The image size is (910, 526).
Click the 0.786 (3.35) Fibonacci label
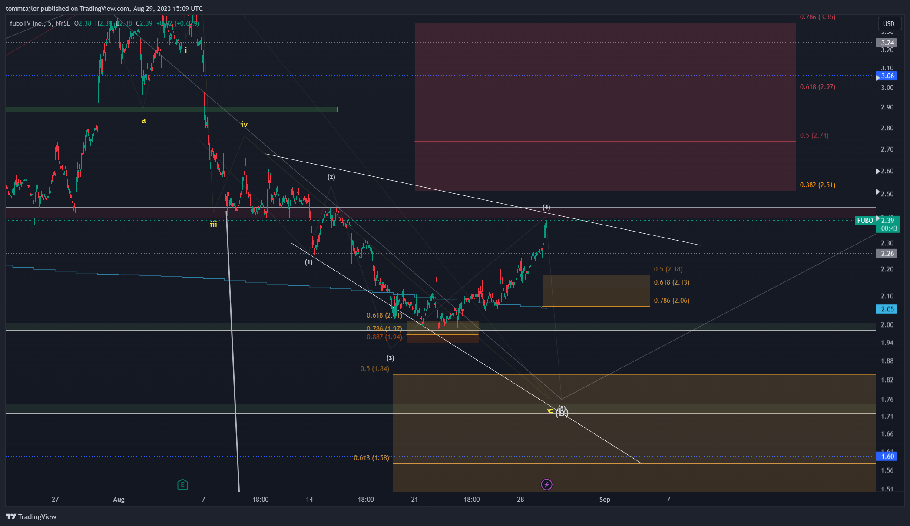point(817,17)
